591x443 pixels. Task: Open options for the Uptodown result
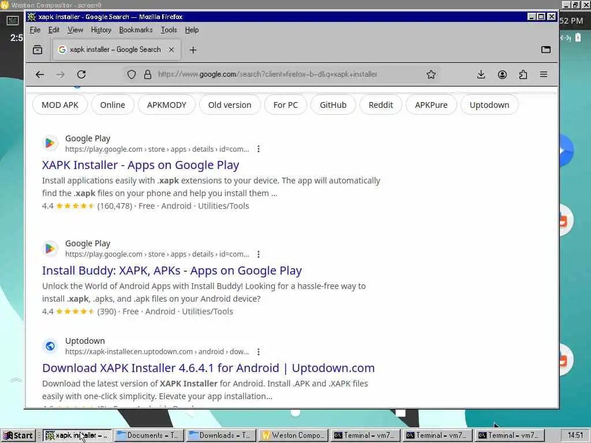(x=258, y=352)
